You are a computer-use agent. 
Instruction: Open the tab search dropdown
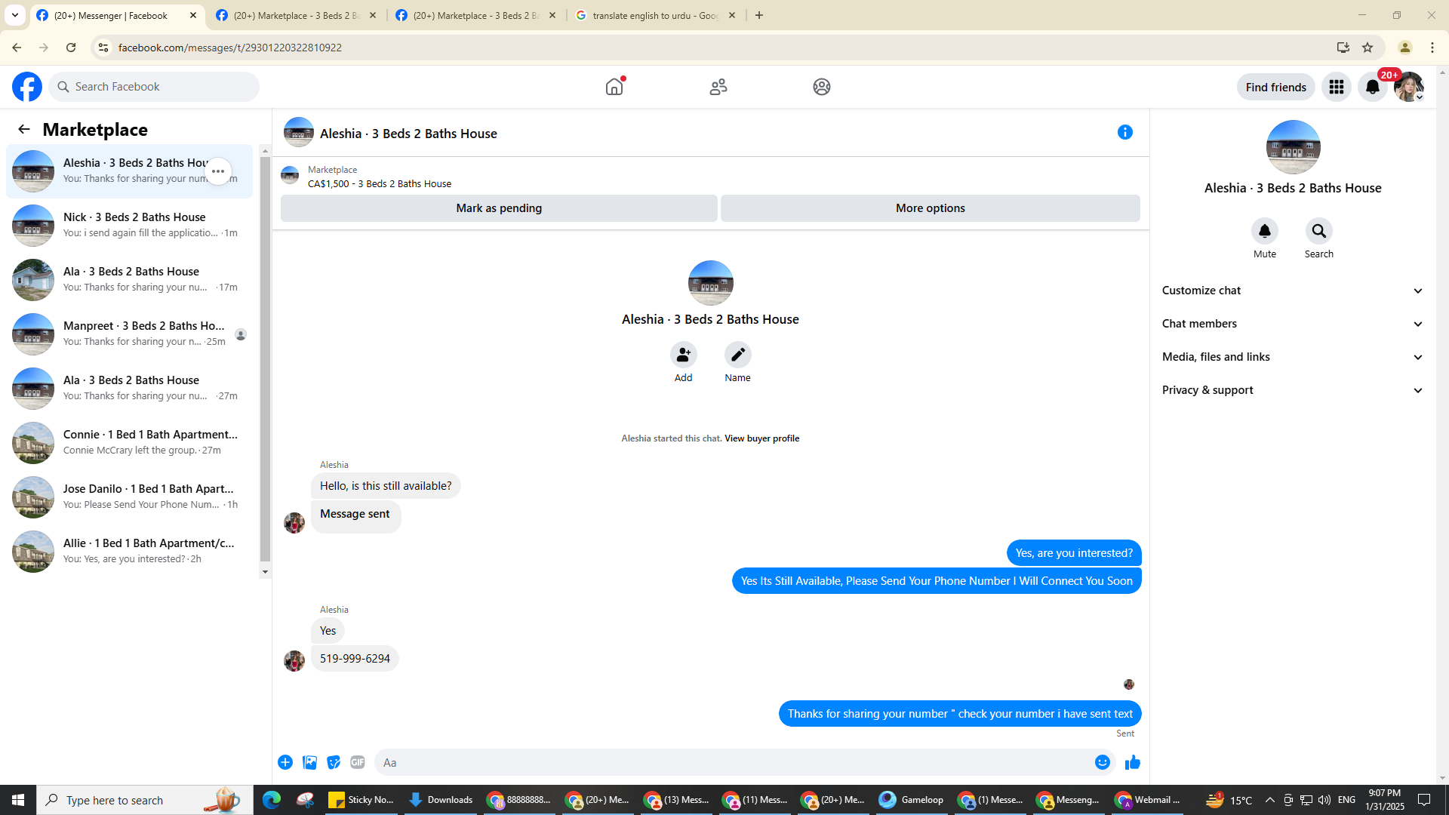point(15,15)
